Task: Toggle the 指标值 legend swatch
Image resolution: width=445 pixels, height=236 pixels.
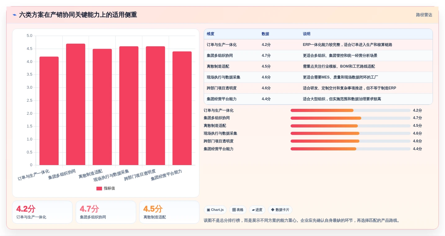Action: click(x=99, y=189)
